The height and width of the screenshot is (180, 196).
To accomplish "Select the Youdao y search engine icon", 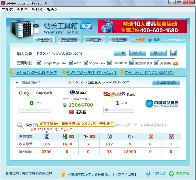I will tap(171, 136).
